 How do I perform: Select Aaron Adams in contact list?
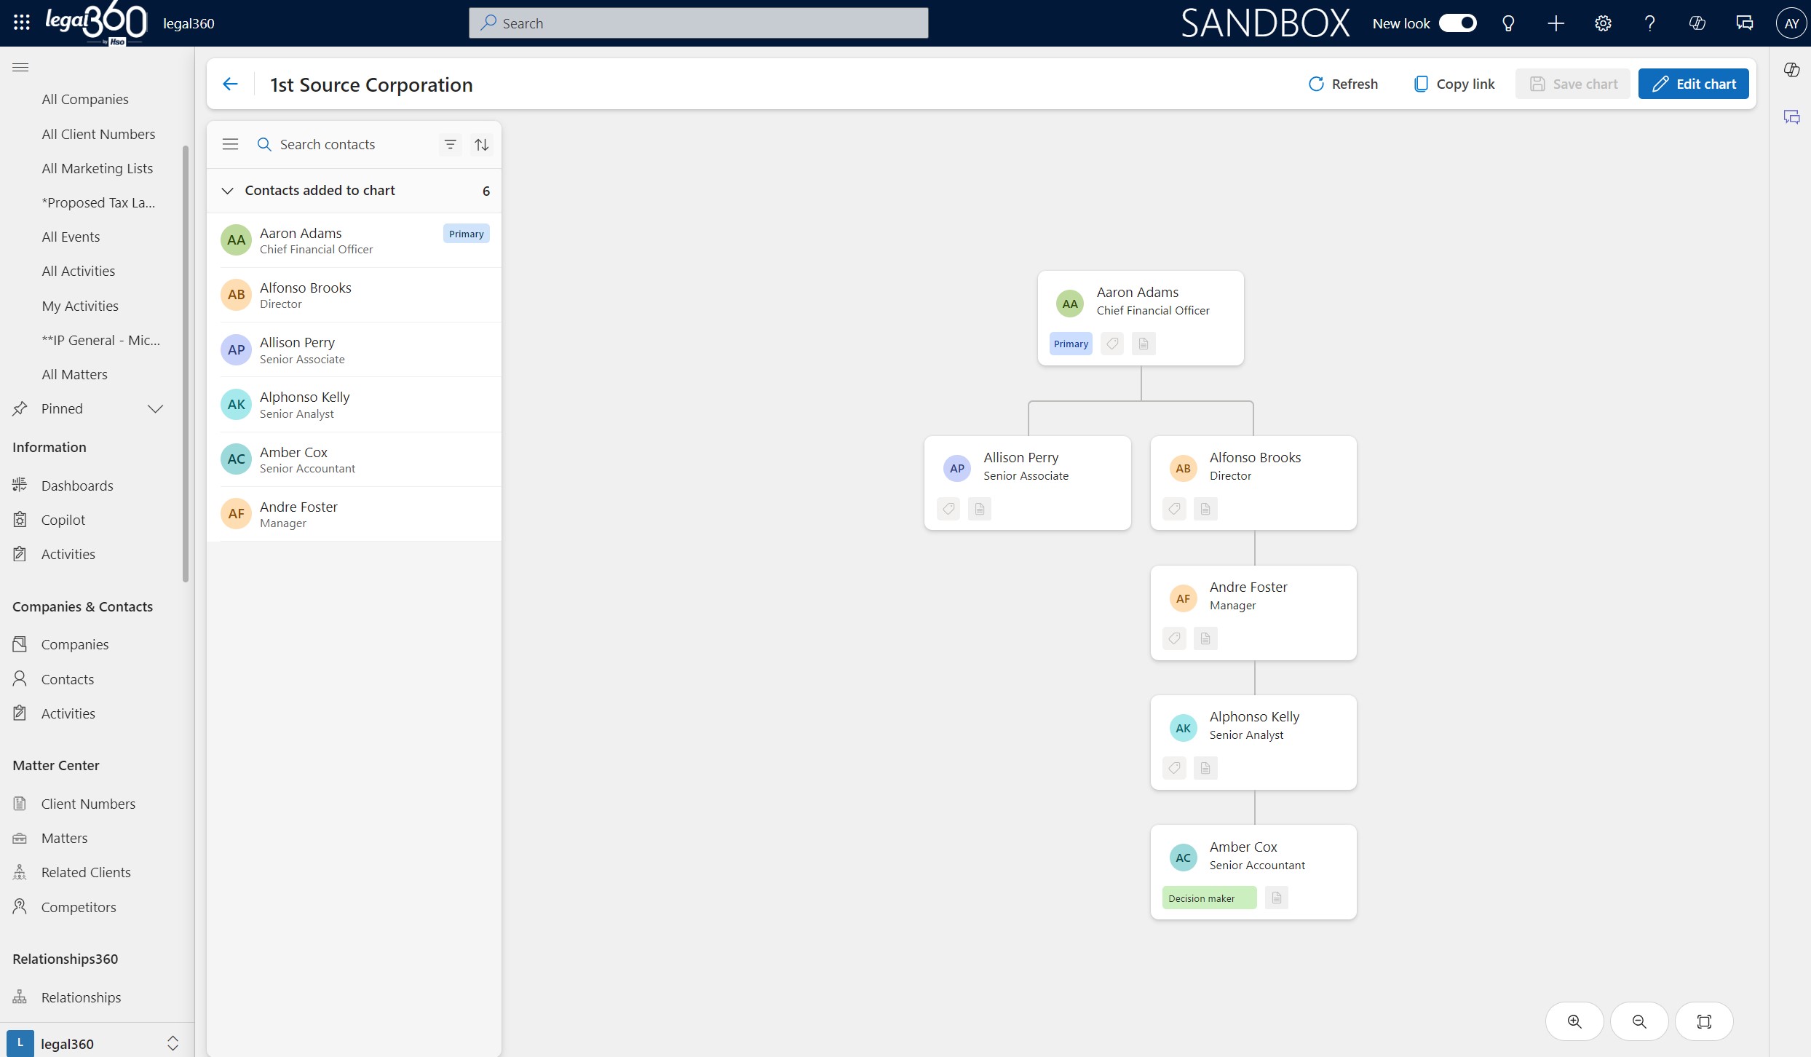point(354,240)
